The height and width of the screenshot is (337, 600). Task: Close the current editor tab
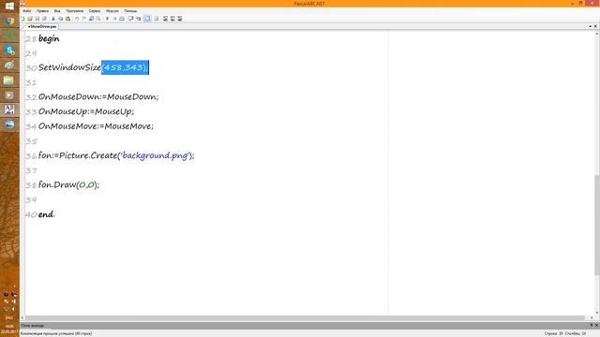[x=595, y=26]
